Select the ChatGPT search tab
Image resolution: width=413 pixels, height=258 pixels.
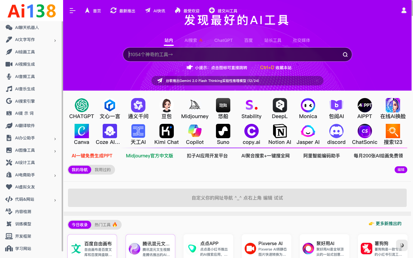223,40
